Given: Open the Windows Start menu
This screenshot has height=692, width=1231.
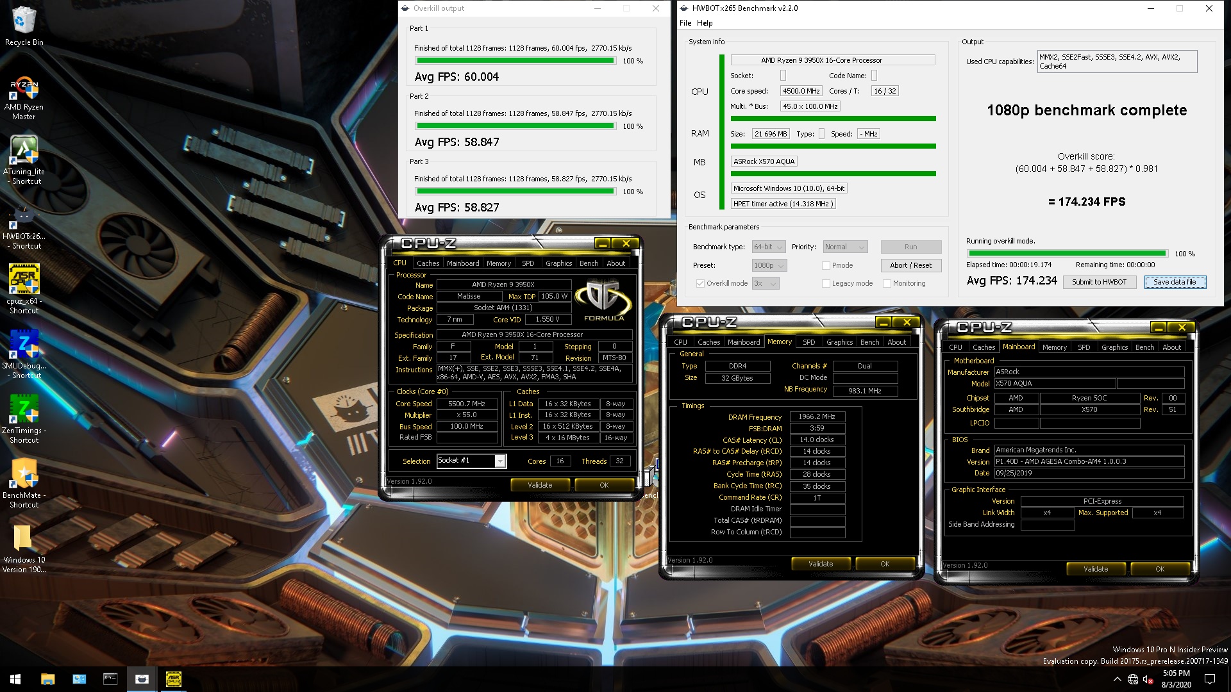Looking at the screenshot, I should 15,679.
